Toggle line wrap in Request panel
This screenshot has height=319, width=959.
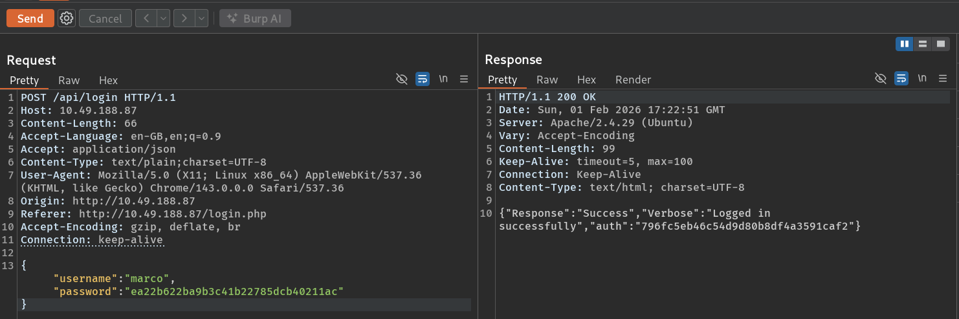423,79
